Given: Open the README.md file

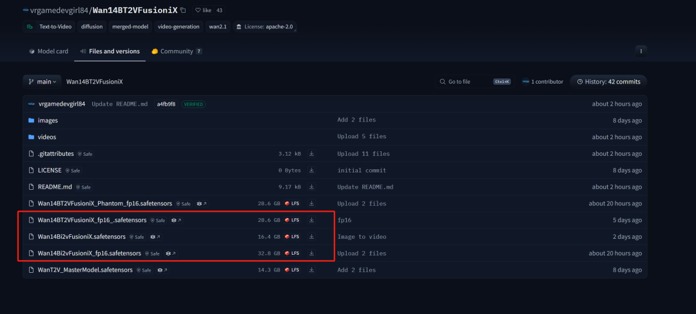Looking at the screenshot, I should (55, 187).
